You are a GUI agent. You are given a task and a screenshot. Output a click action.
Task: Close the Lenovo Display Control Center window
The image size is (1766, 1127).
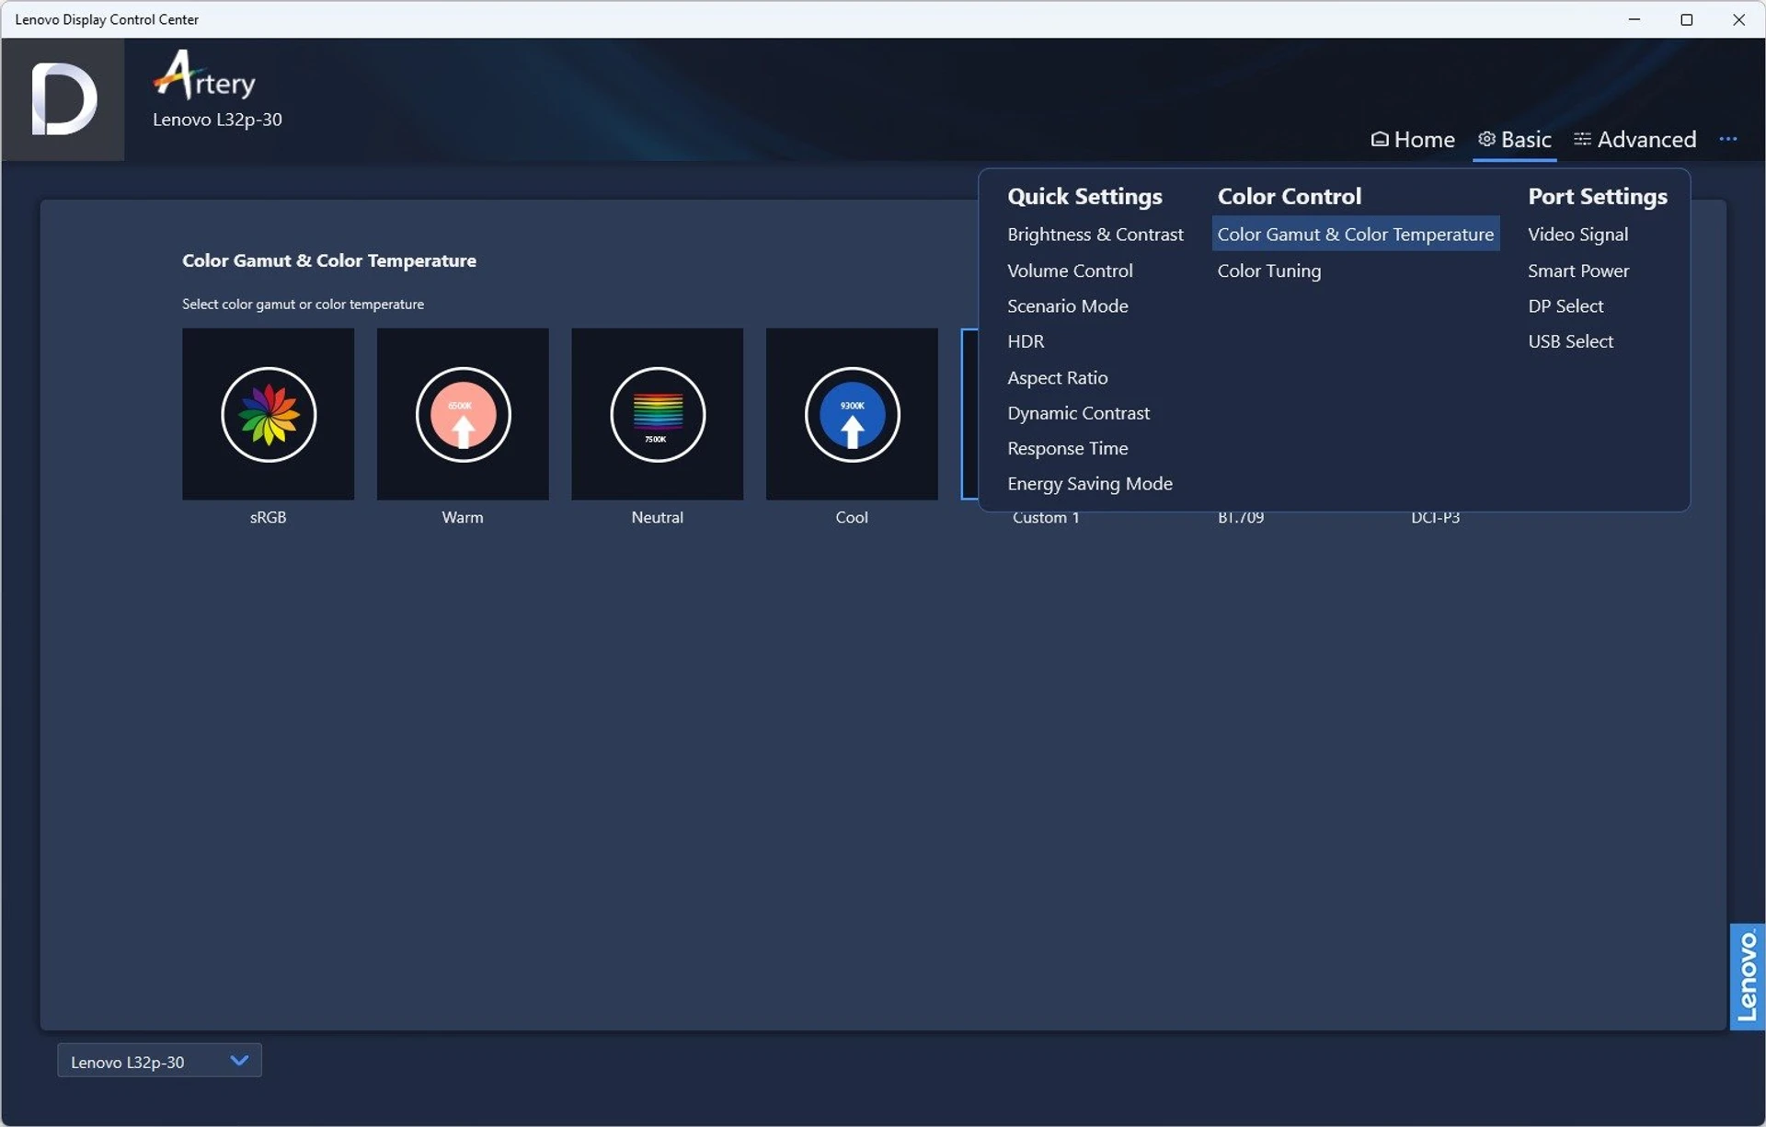[1738, 19]
